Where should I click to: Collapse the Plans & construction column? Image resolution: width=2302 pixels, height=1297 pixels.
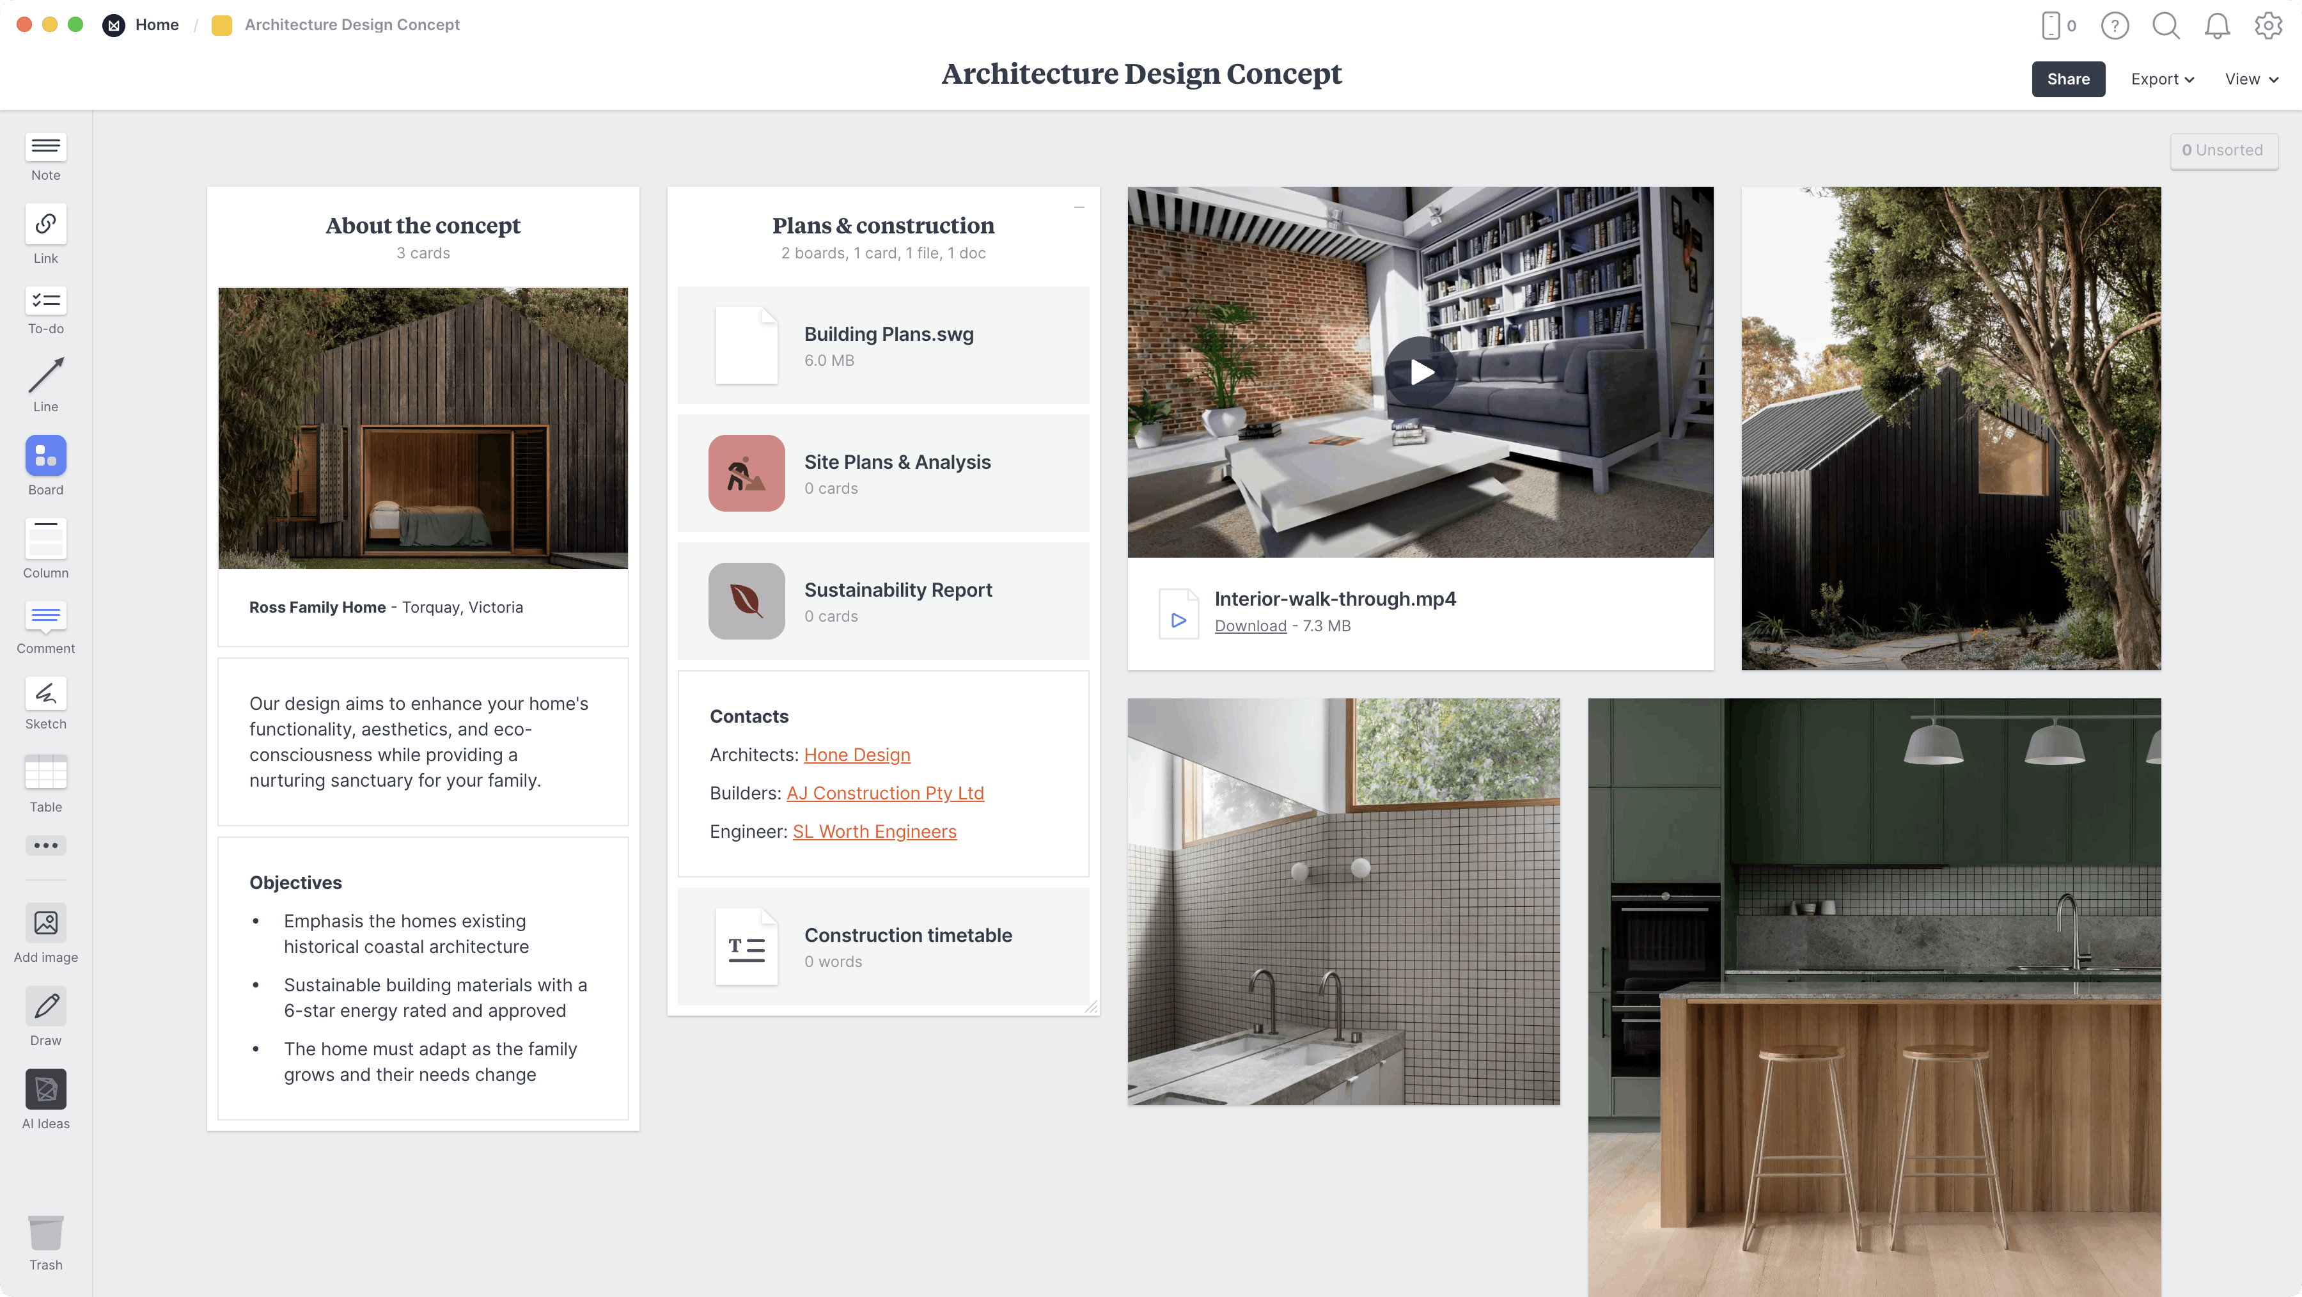[1079, 207]
